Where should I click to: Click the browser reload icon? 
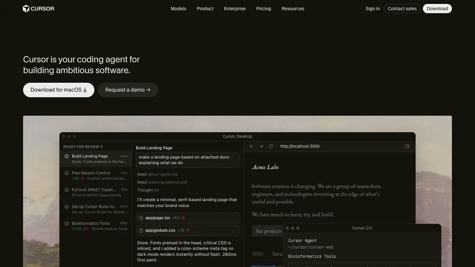[271, 146]
